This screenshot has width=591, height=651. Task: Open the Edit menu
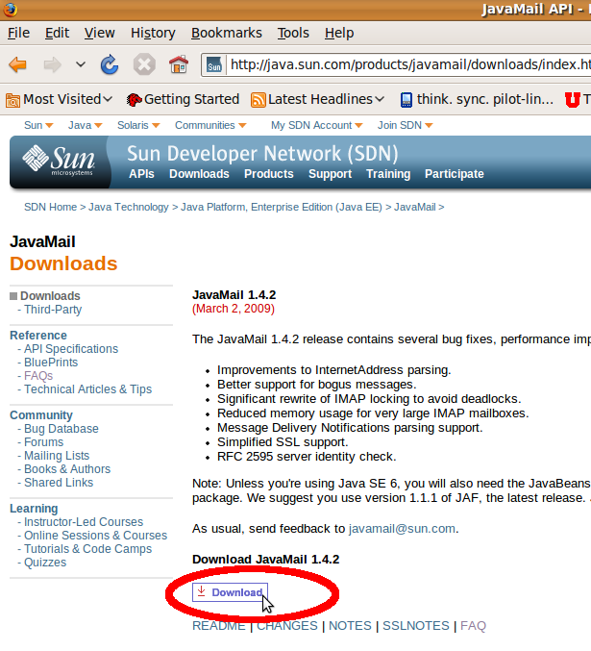point(57,33)
